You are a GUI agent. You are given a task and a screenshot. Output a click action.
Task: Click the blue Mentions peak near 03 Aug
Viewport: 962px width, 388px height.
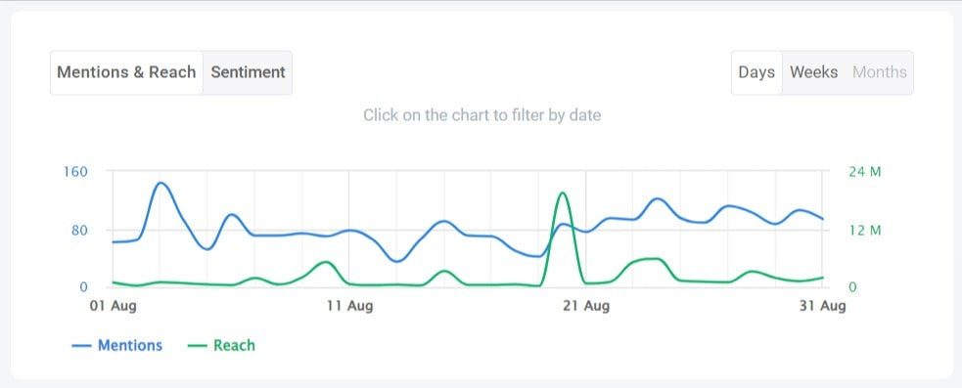[160, 184]
